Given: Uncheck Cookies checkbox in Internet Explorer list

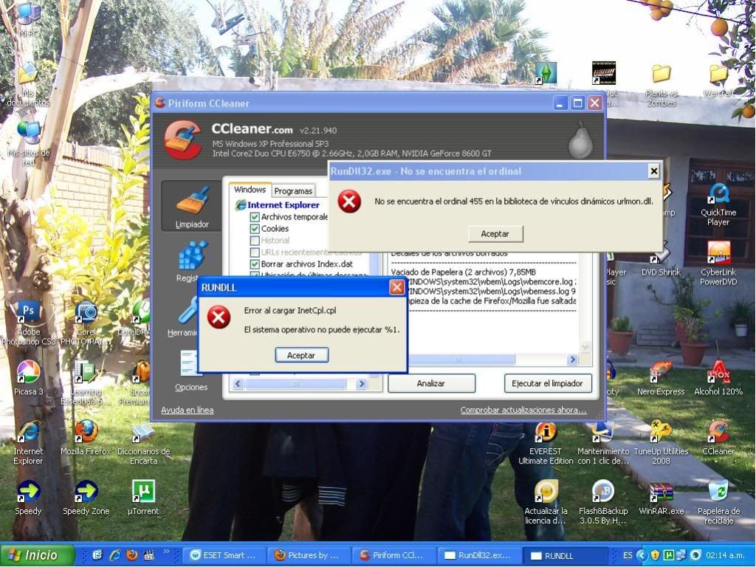Looking at the screenshot, I should click(255, 229).
